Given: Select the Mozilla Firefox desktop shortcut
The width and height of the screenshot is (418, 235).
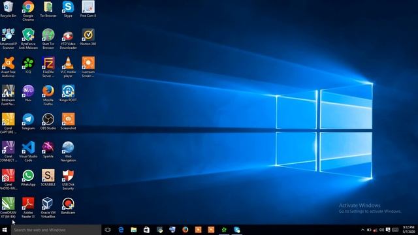Looking at the screenshot, I should (48, 95).
